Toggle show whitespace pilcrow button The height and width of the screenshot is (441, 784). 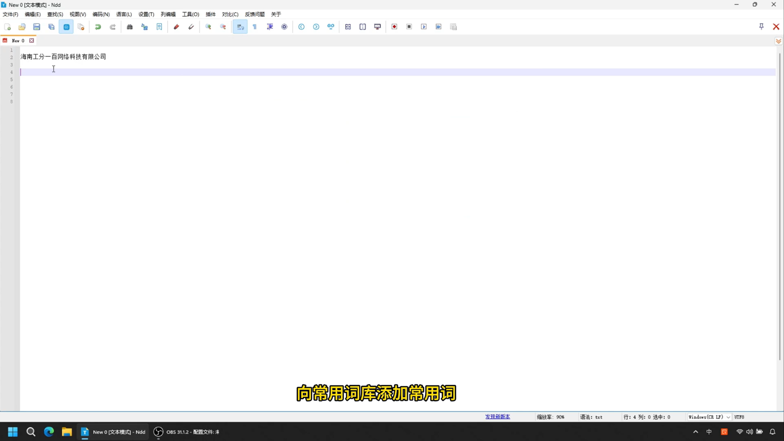click(x=255, y=27)
